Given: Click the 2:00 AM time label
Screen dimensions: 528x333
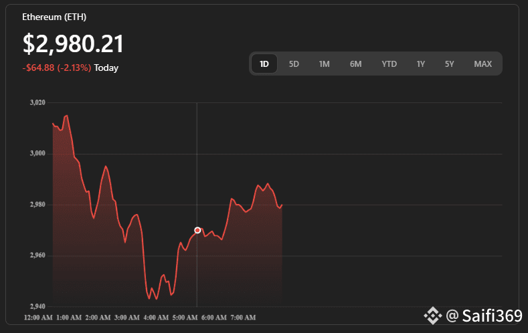Looking at the screenshot, I should [98, 318].
